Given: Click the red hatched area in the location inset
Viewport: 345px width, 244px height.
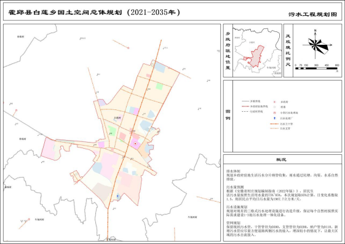Looking at the screenshot, I should click(256, 57).
